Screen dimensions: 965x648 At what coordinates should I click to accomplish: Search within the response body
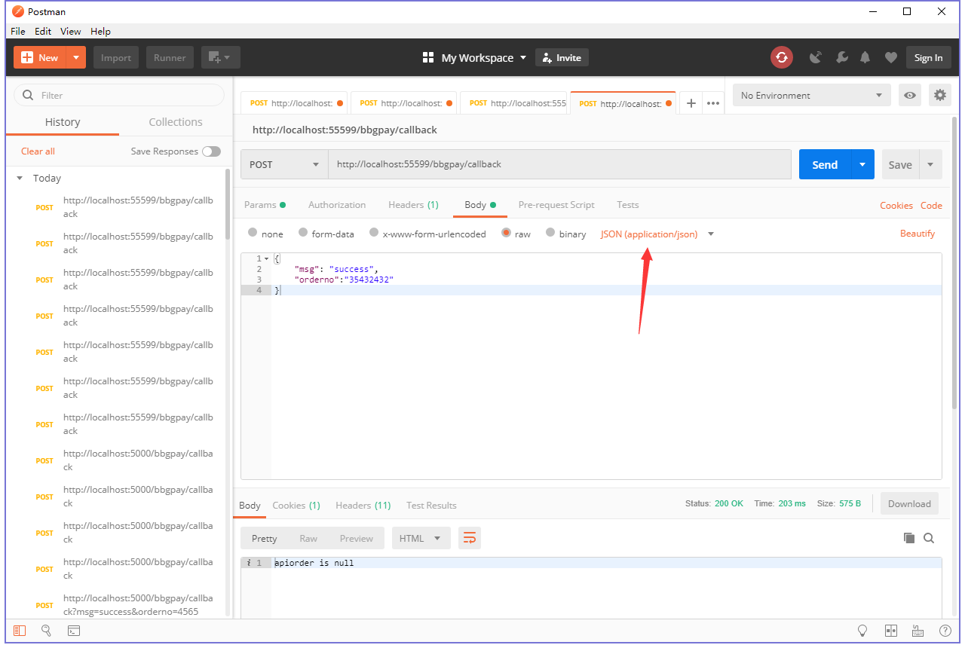[x=929, y=538]
